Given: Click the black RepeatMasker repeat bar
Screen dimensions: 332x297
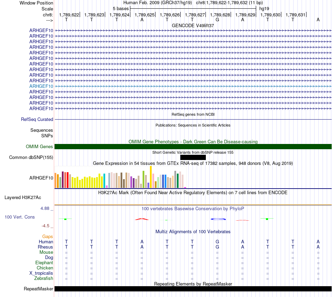Looking at the screenshot, I should 193,289.
